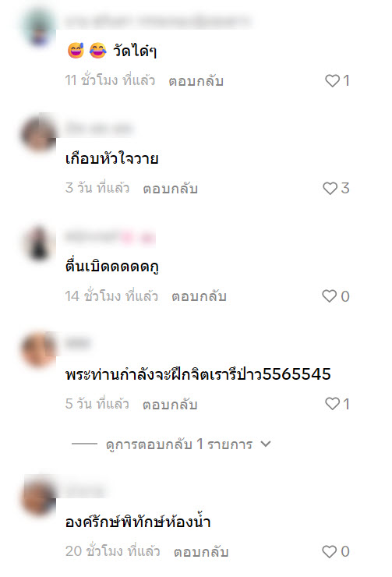The image size is (392, 577).
Task: Open avatar of "ตื่นเบิดดดดดกู" commenter
Action: (x=39, y=242)
